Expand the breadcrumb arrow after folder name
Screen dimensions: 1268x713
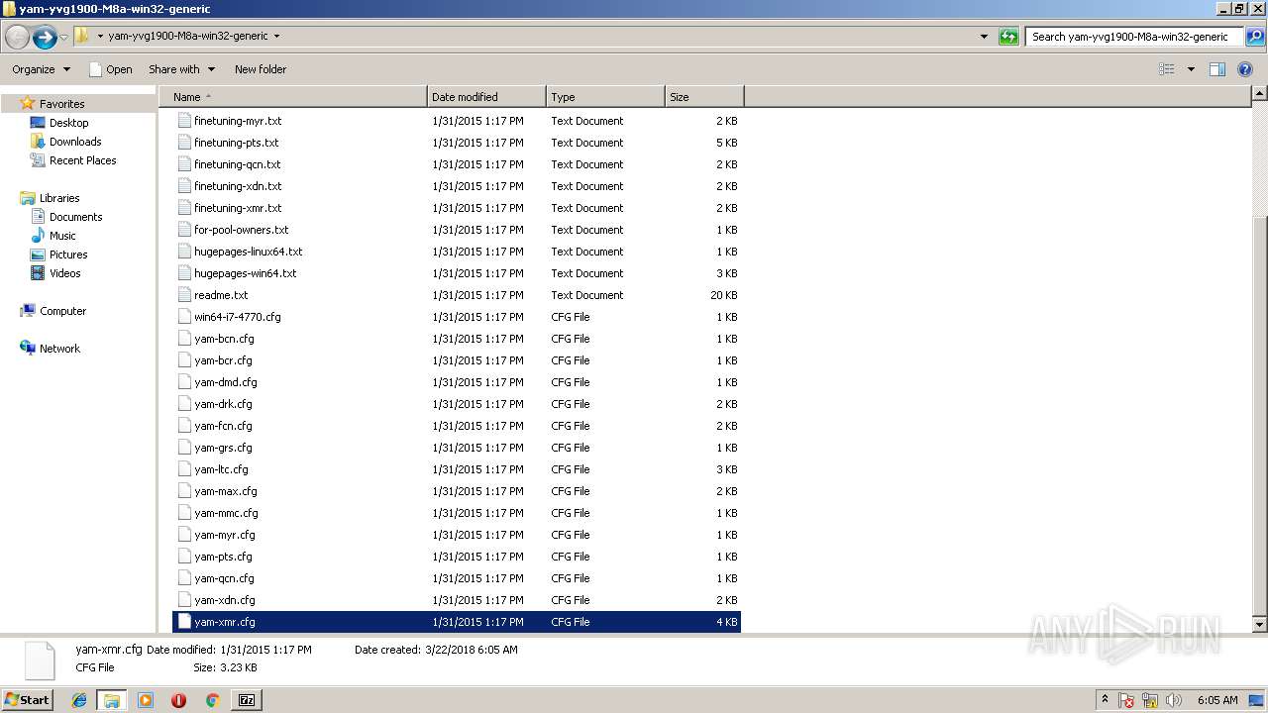[x=276, y=37]
